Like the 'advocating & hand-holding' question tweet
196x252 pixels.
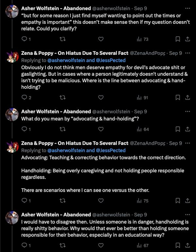point(101,129)
